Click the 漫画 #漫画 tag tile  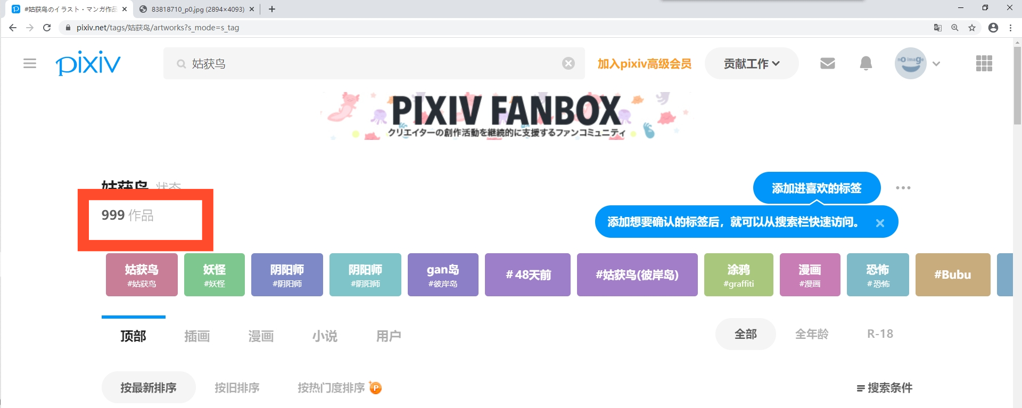click(x=810, y=274)
